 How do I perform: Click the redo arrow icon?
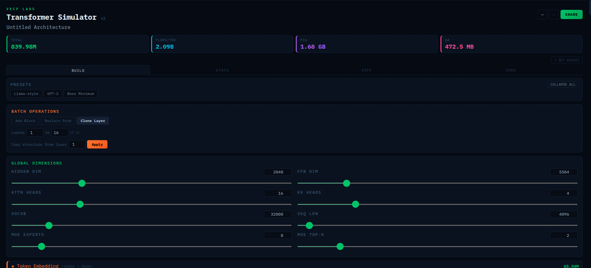pyautogui.click(x=554, y=14)
